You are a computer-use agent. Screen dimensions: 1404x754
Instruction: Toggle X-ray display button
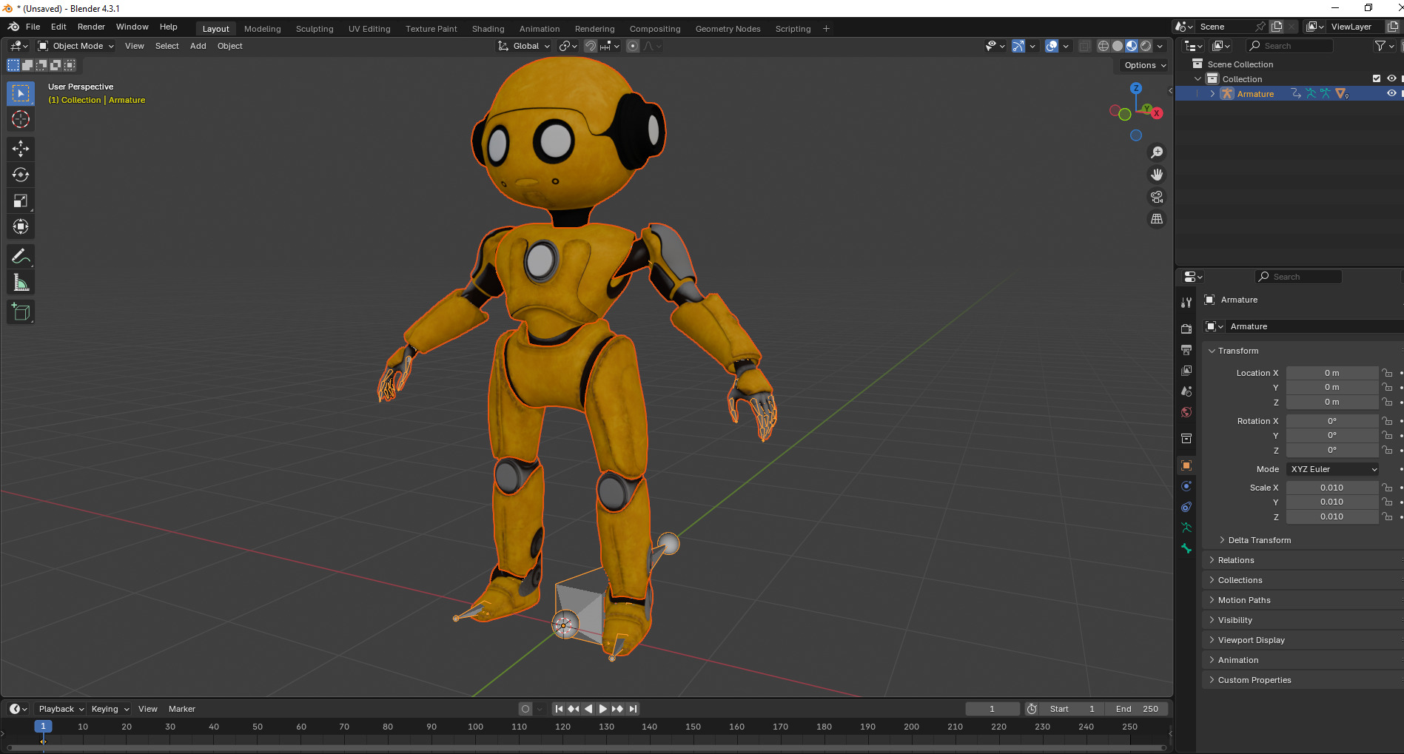click(1084, 46)
